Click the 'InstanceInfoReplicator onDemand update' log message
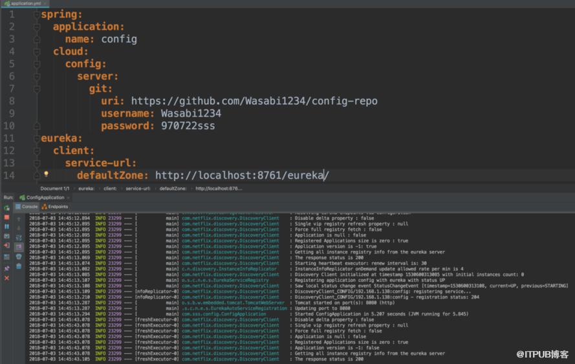This screenshot has height=364, width=575. click(379, 269)
